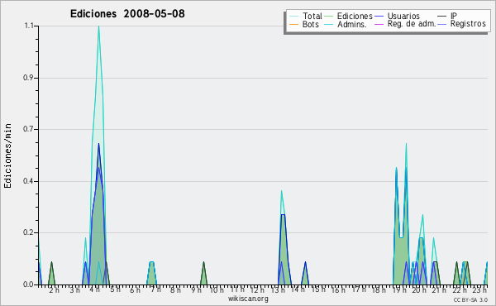The image size is (496, 306).
Task: Click the 0.0 y-axis value
Action: click(28, 284)
